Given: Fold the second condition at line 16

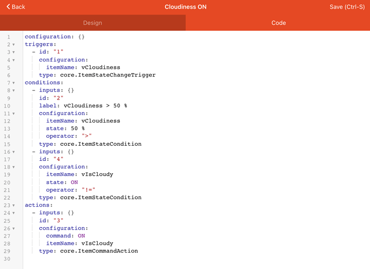Looking at the screenshot, I should coord(13,152).
